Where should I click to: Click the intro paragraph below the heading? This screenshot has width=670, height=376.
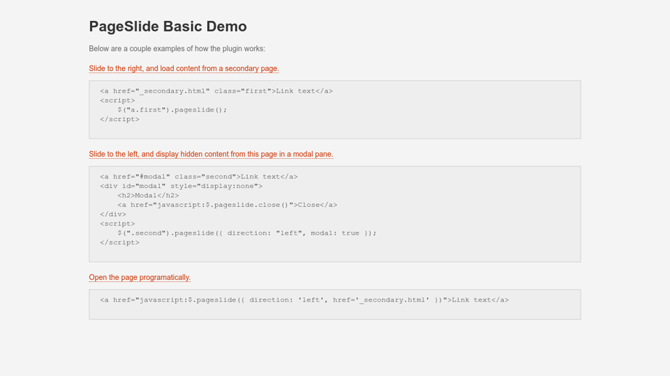tap(177, 49)
